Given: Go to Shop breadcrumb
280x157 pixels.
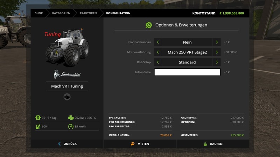Looking at the screenshot, I should pyautogui.click(x=38, y=13).
